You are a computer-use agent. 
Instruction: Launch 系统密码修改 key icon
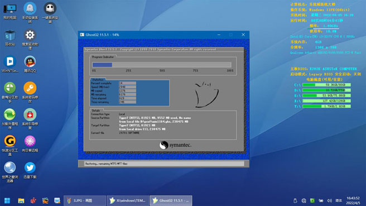[30, 92]
